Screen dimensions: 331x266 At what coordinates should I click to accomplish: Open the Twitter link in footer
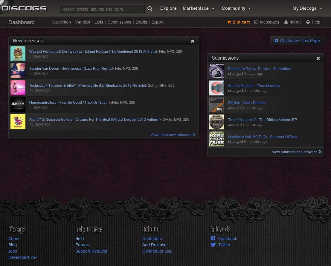click(224, 245)
